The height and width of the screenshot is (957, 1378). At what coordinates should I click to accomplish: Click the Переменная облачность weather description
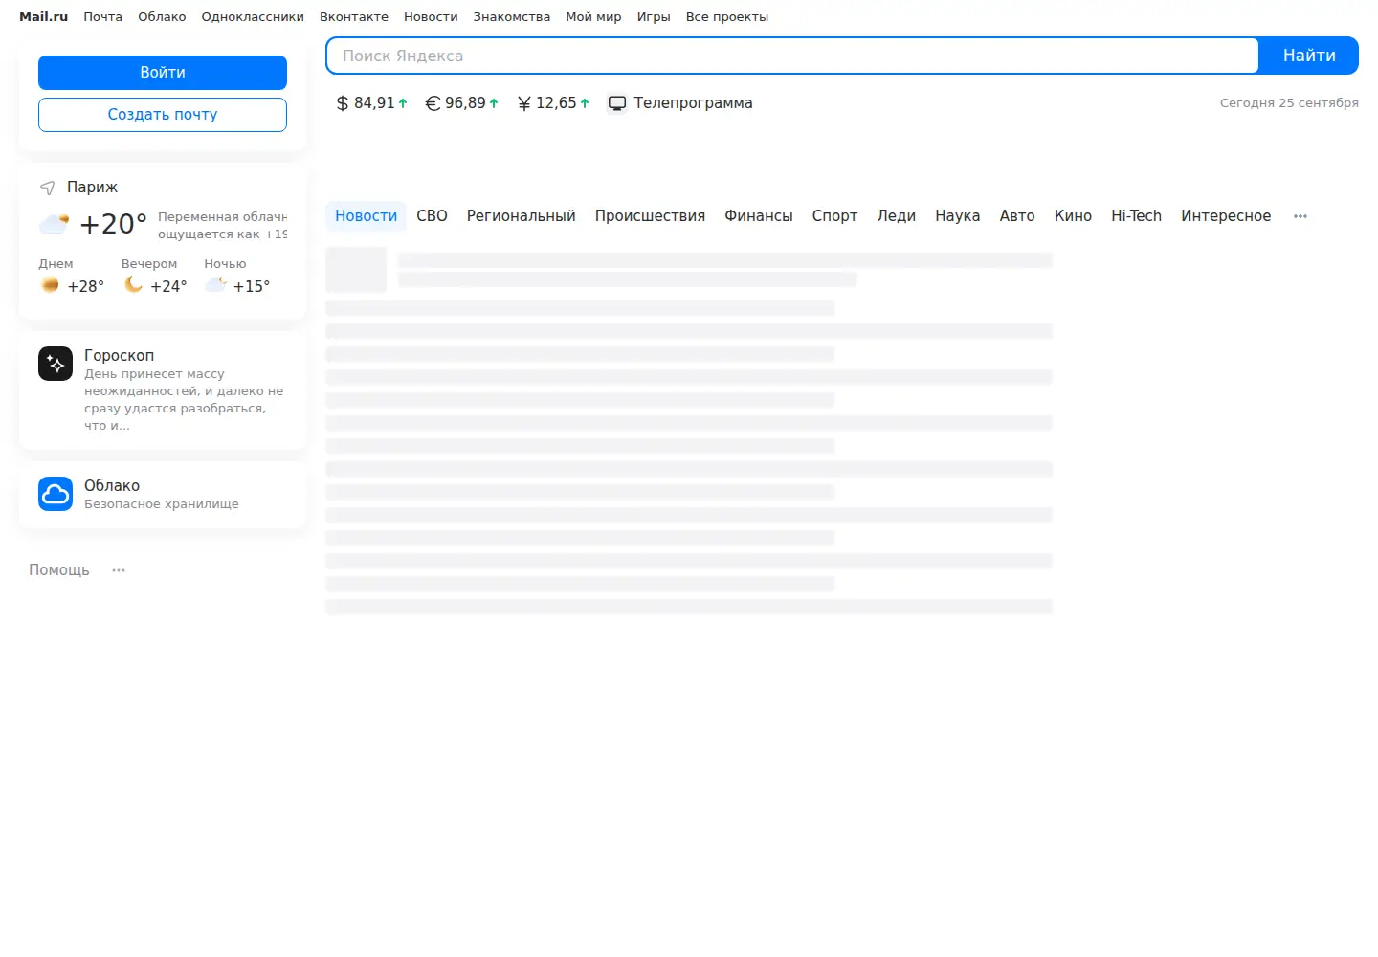pos(222,217)
